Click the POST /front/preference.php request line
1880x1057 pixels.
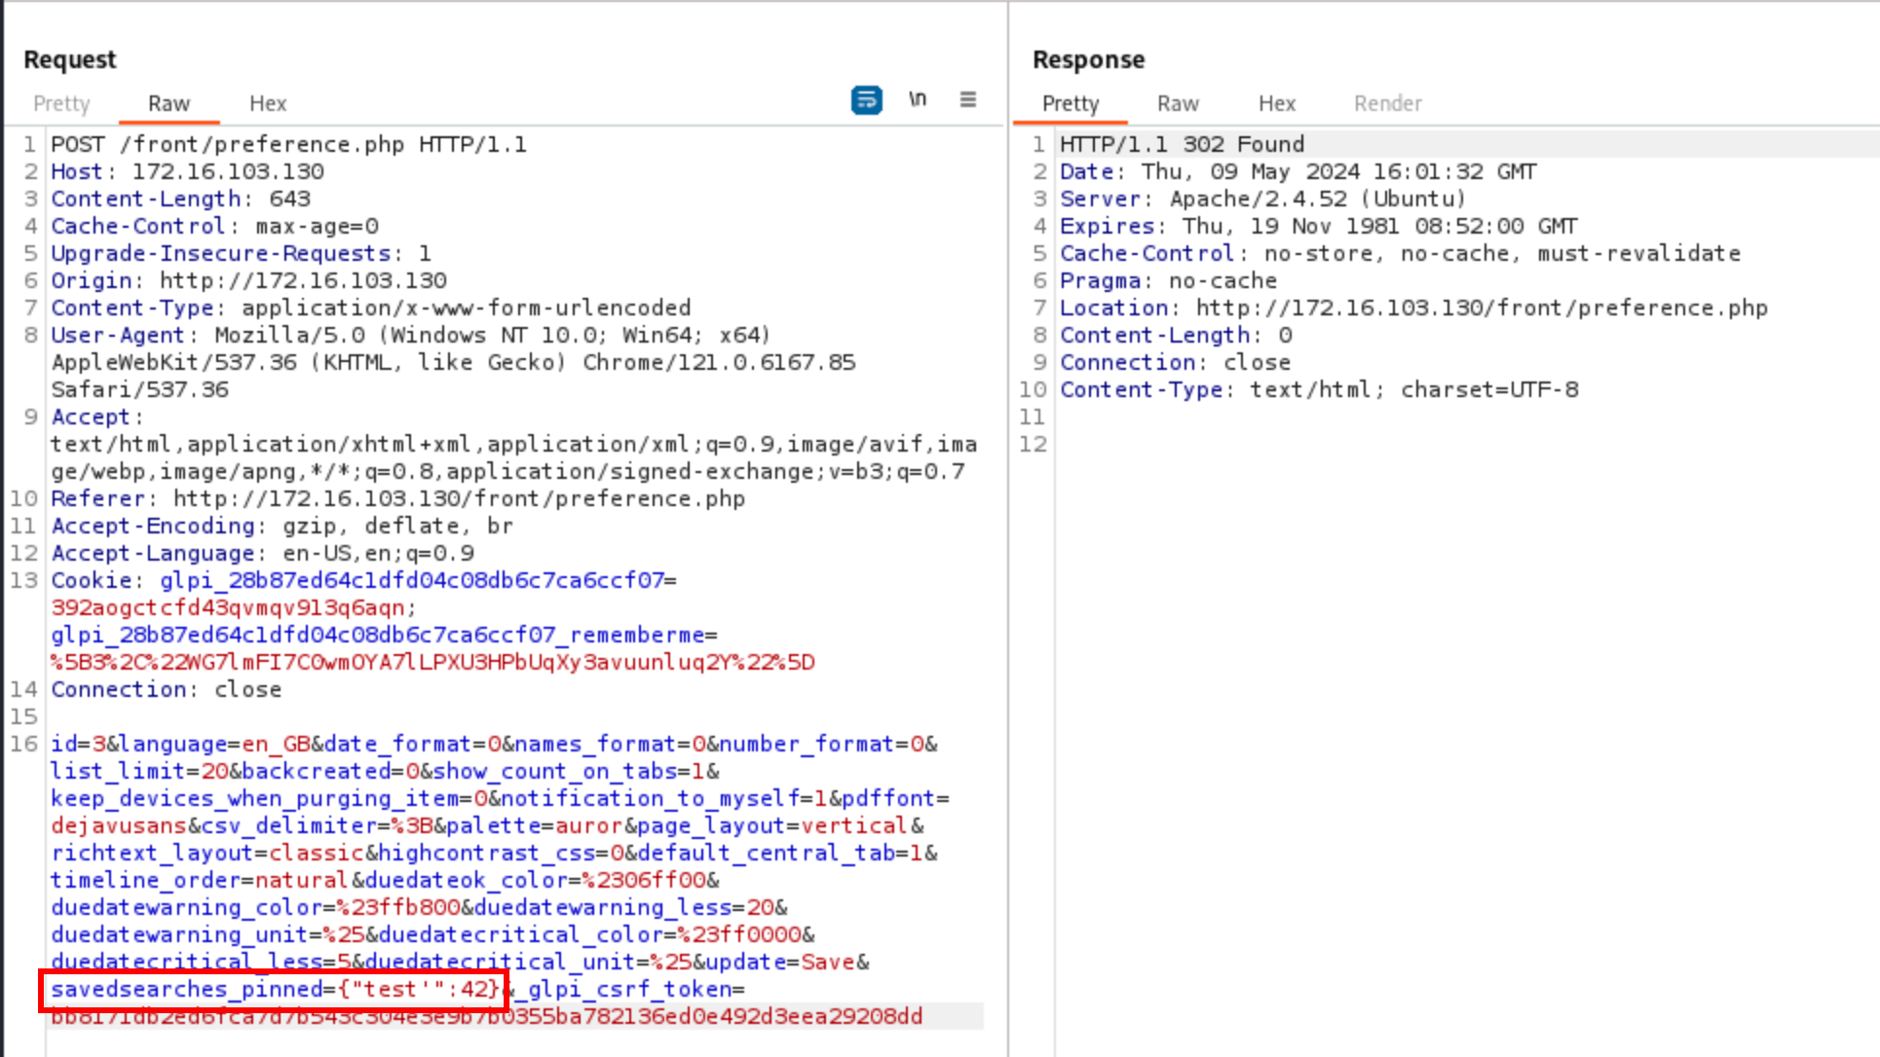click(288, 144)
